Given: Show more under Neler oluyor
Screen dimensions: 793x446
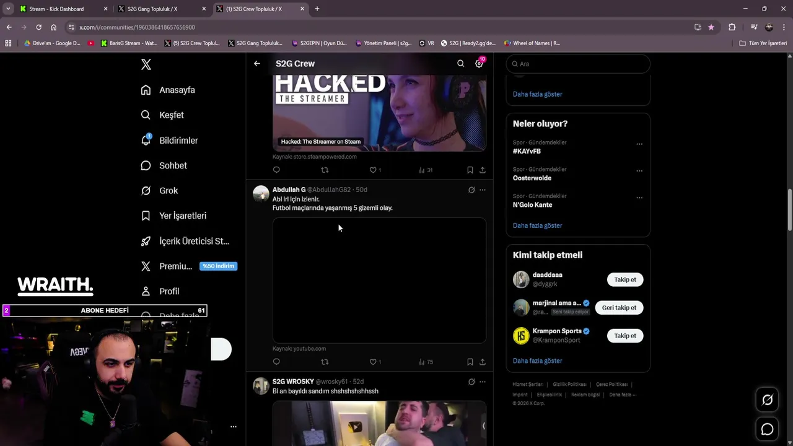Looking at the screenshot, I should pos(537,225).
